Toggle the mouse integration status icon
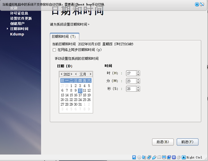This screenshot has width=208, height=161. [179, 157]
